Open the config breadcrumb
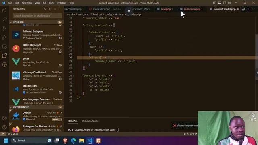Screen dimensions: 258x145 [x=108, y=14]
